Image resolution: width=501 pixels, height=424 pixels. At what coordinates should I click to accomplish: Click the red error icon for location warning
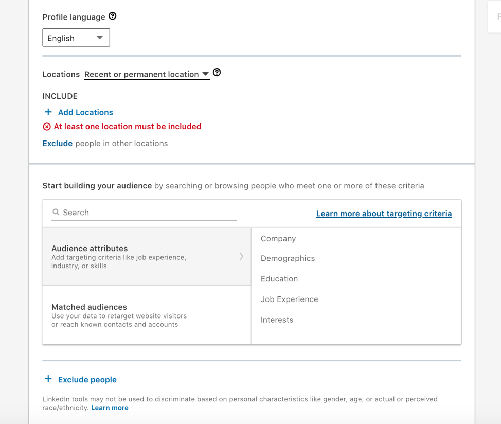pos(47,127)
